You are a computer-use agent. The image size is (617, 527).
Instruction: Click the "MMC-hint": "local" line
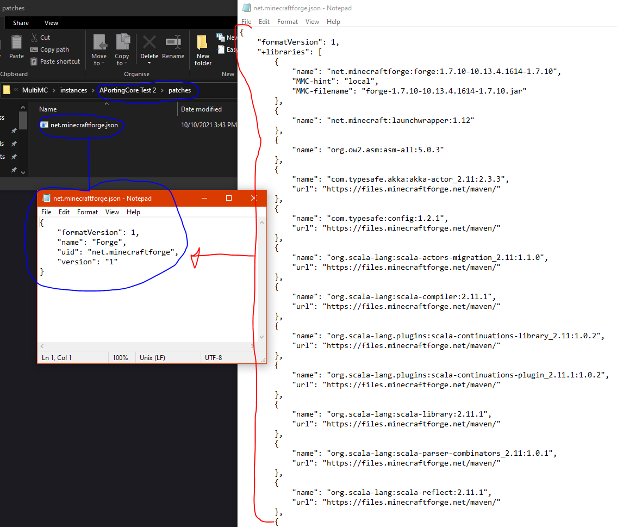coord(335,81)
